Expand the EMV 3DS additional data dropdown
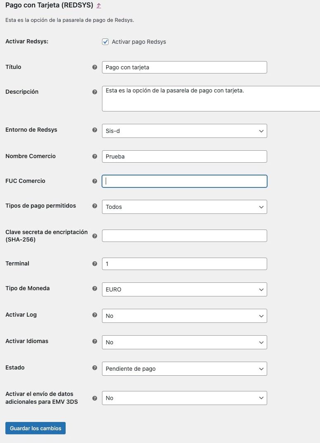The width and height of the screenshot is (320, 443). 185,398
